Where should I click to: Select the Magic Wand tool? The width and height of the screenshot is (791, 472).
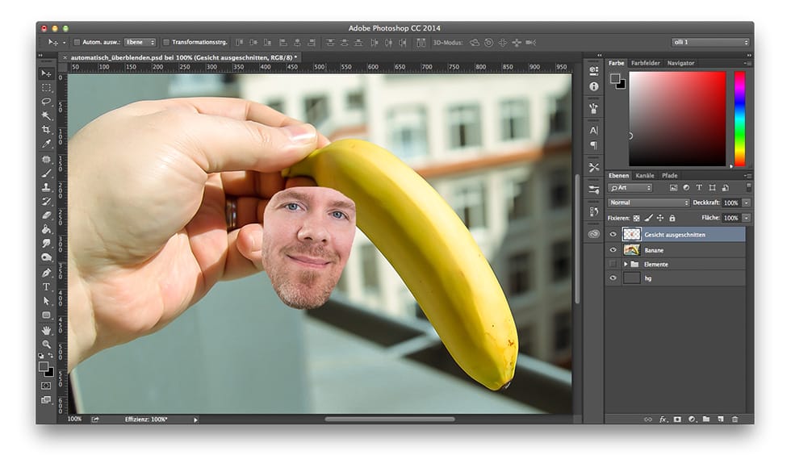point(47,116)
